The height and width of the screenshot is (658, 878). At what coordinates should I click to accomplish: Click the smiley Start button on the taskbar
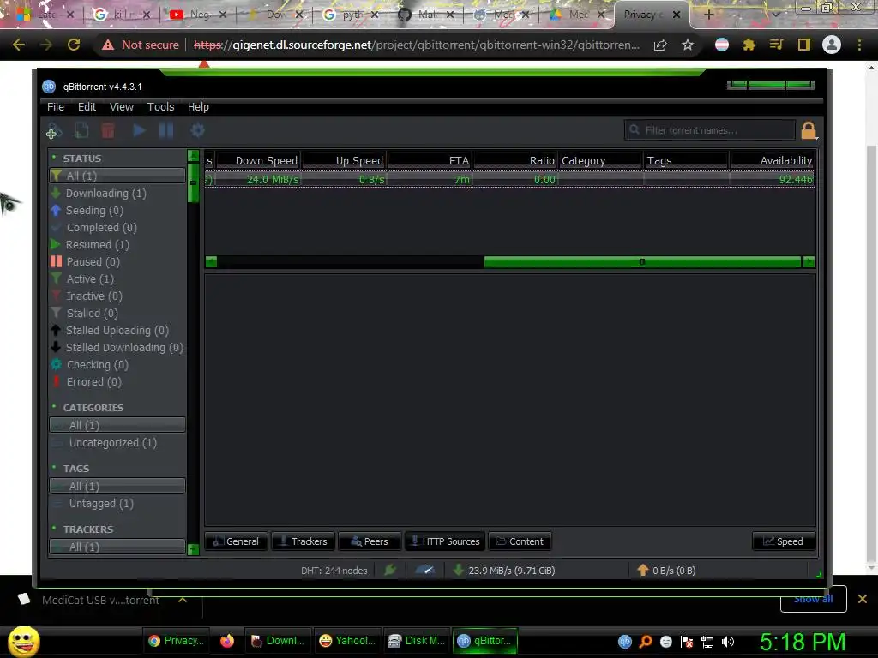(x=23, y=641)
